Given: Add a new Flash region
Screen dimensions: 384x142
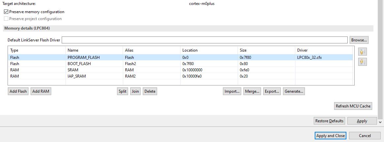Looking at the screenshot, I should (x=18, y=91).
